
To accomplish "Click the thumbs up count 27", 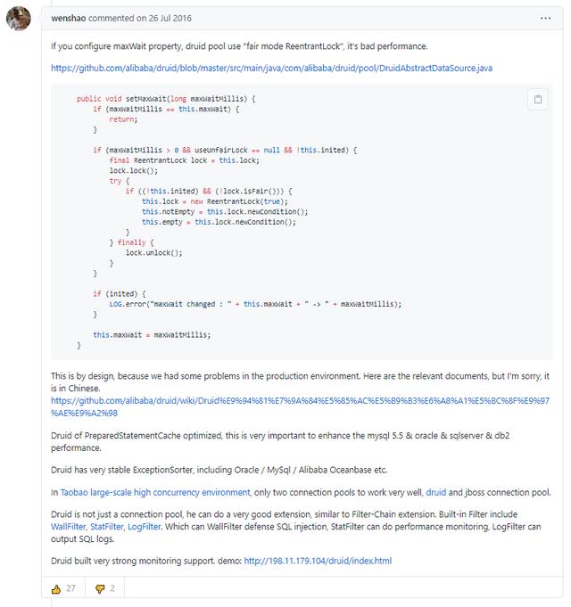I will click(x=70, y=588).
